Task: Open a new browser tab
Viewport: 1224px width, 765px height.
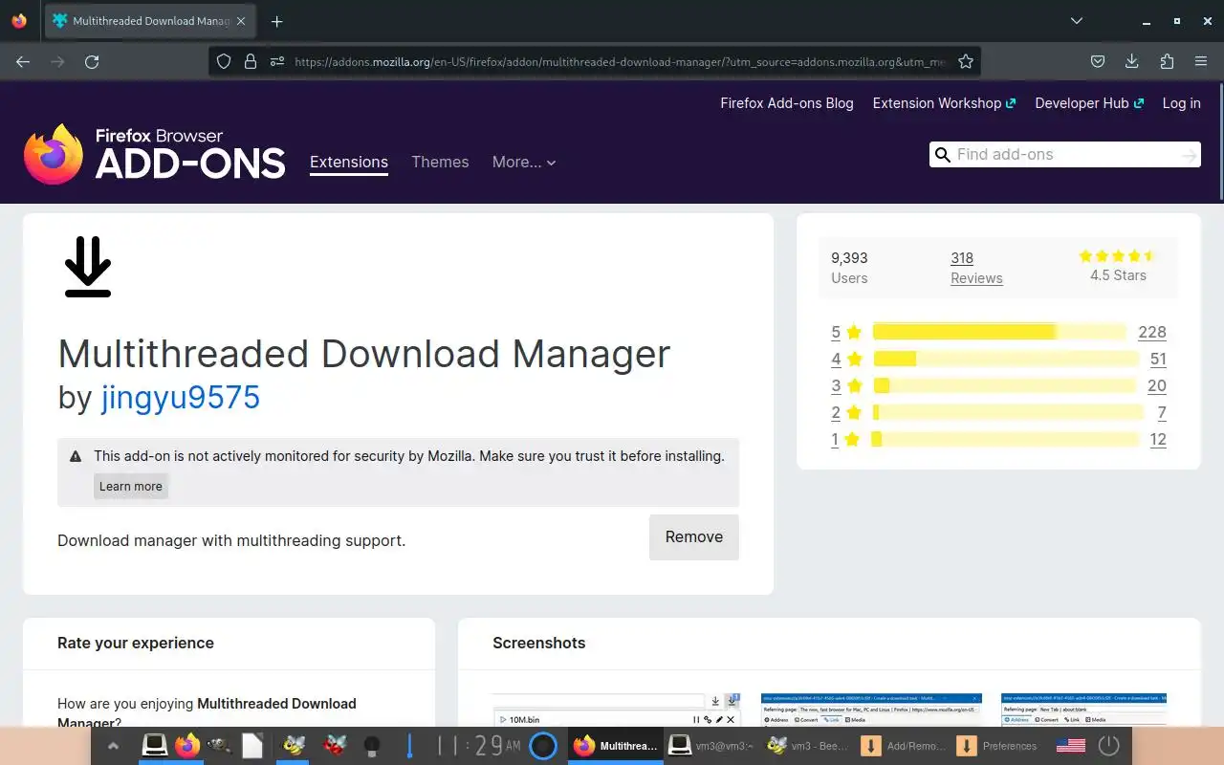Action: click(x=277, y=21)
